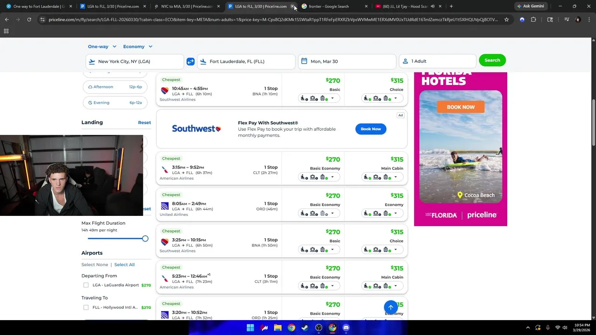
Task: Open Google Lens search icon in toolbar
Action: tap(550, 20)
